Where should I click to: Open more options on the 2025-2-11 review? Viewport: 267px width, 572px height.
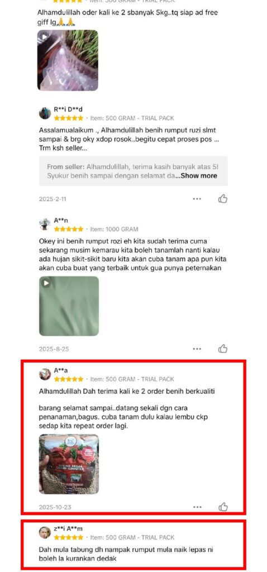pyautogui.click(x=197, y=199)
